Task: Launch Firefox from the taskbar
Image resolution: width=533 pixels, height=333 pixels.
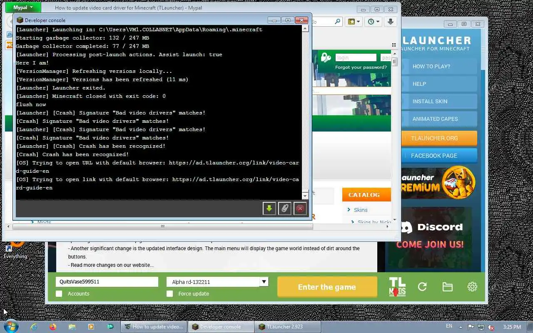Action: tap(53, 327)
